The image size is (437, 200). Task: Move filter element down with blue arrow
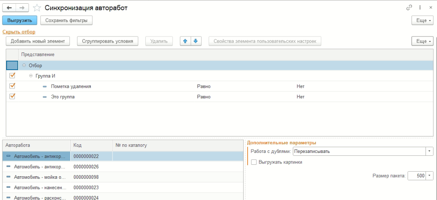tap(195, 41)
